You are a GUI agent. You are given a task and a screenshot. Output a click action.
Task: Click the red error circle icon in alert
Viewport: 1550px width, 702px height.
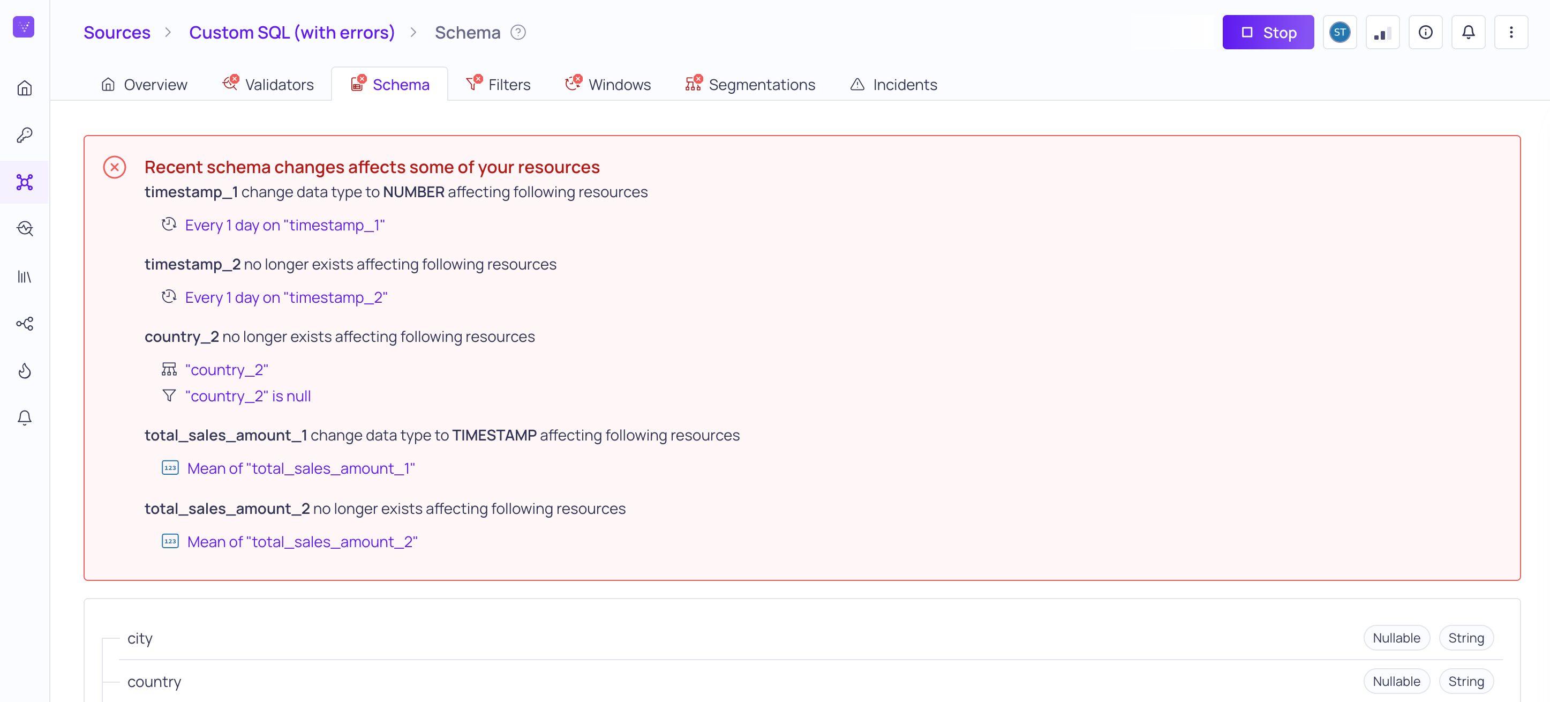(114, 167)
